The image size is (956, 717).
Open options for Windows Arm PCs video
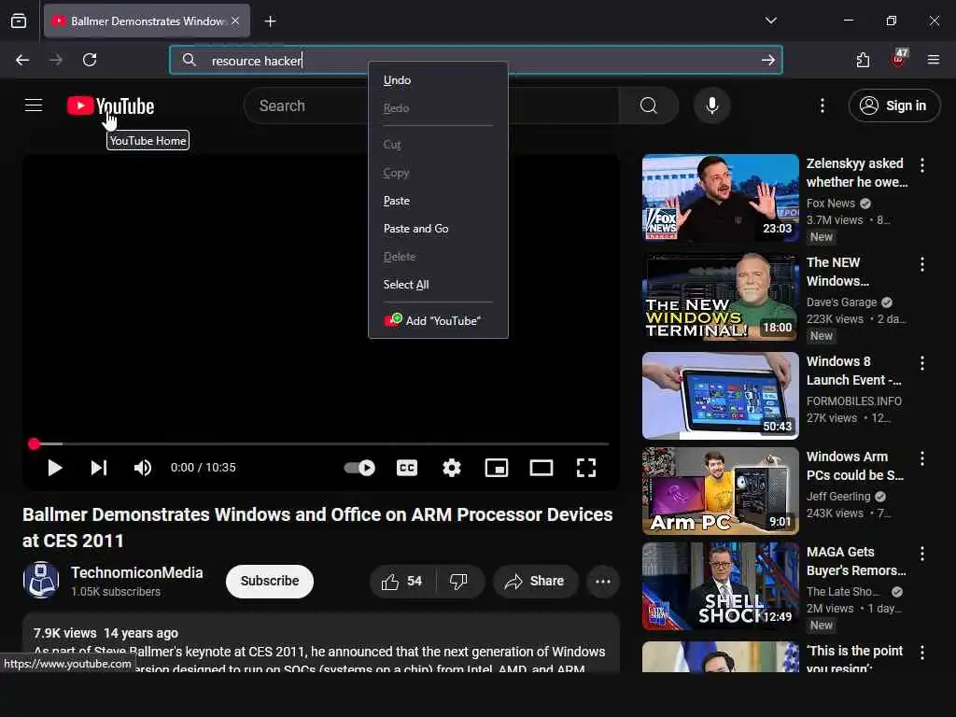pyautogui.click(x=921, y=458)
